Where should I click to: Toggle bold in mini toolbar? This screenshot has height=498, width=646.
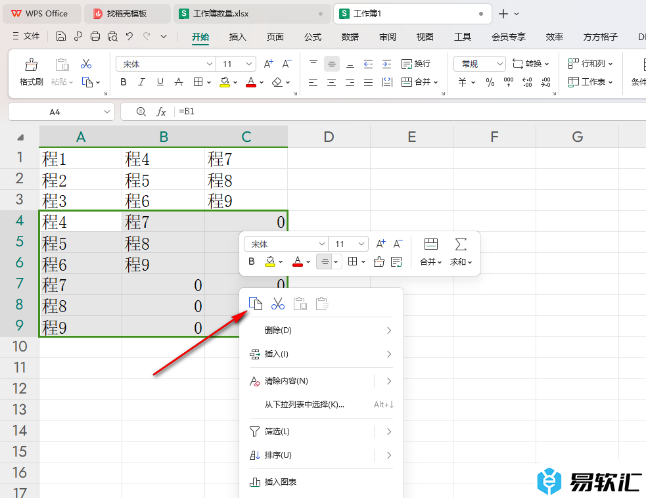click(252, 261)
